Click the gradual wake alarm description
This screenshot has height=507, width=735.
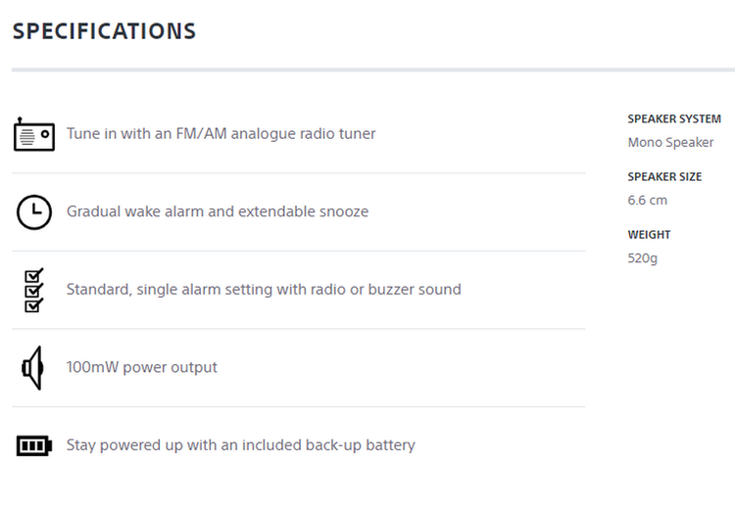pos(218,211)
